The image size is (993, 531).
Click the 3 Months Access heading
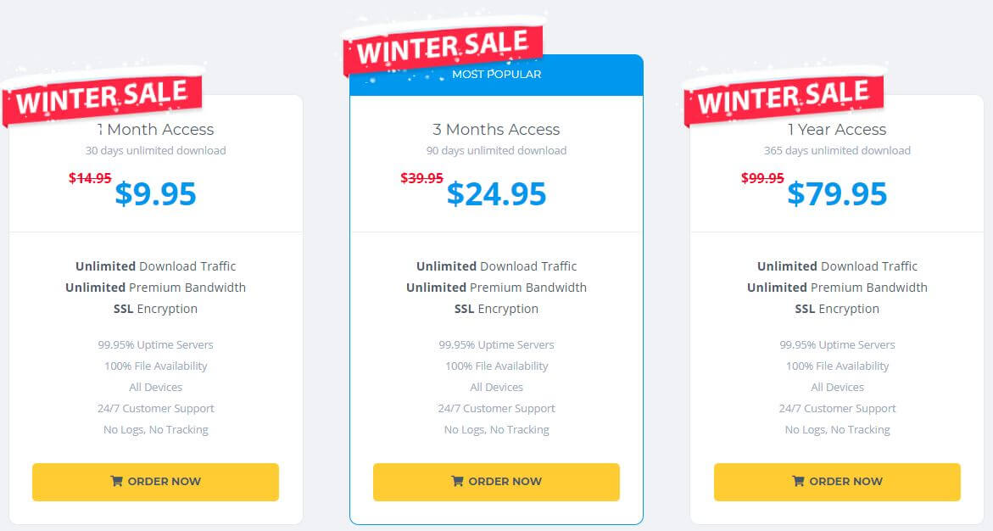[497, 129]
